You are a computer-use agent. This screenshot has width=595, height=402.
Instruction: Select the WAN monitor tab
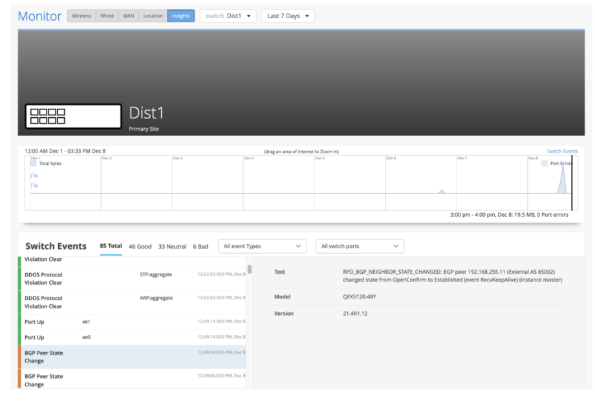point(129,16)
